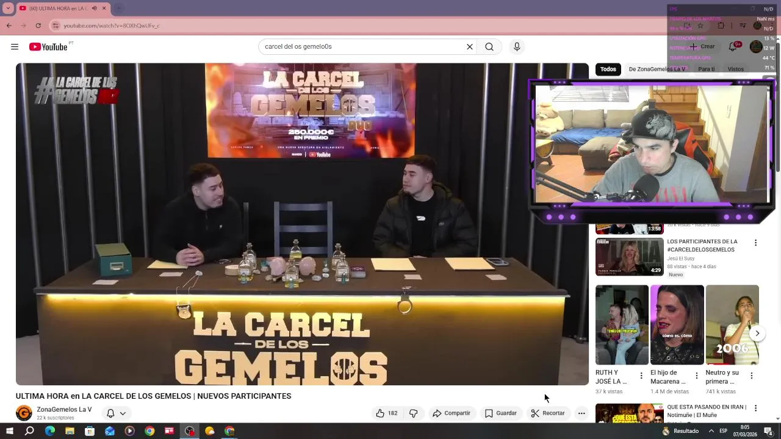The height and width of the screenshot is (439, 781).
Task: Start voice search with the microphone
Action: coord(517,47)
